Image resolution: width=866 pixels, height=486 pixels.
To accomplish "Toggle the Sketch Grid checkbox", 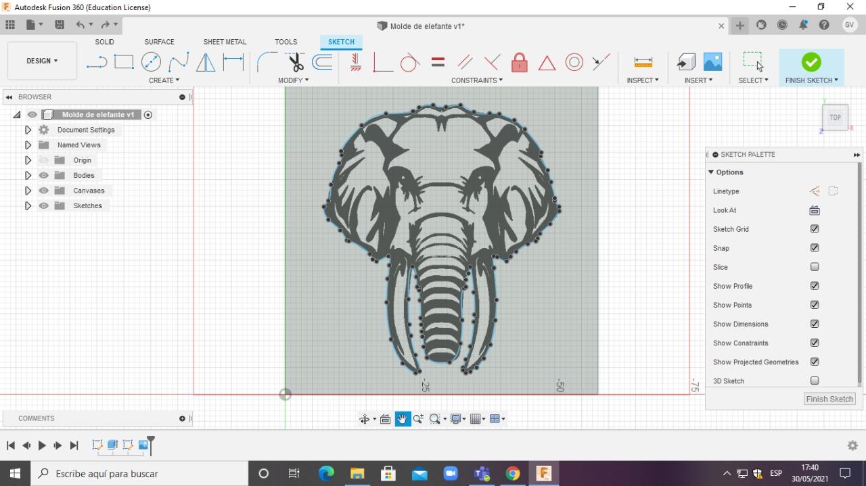I will pos(815,229).
